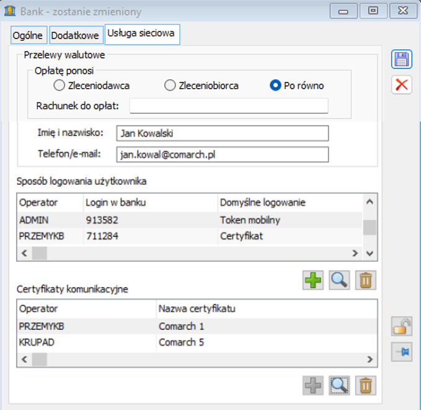Image resolution: width=421 pixels, height=410 pixels.
Task: Click the horizontal scrollbar thumb in the certificates table
Action: 40,360
